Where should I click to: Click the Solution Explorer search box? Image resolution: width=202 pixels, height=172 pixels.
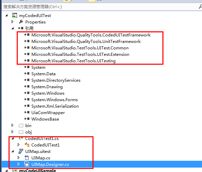[100, 7]
